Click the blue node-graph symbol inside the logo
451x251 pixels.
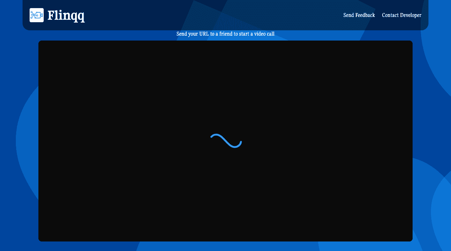point(36,15)
